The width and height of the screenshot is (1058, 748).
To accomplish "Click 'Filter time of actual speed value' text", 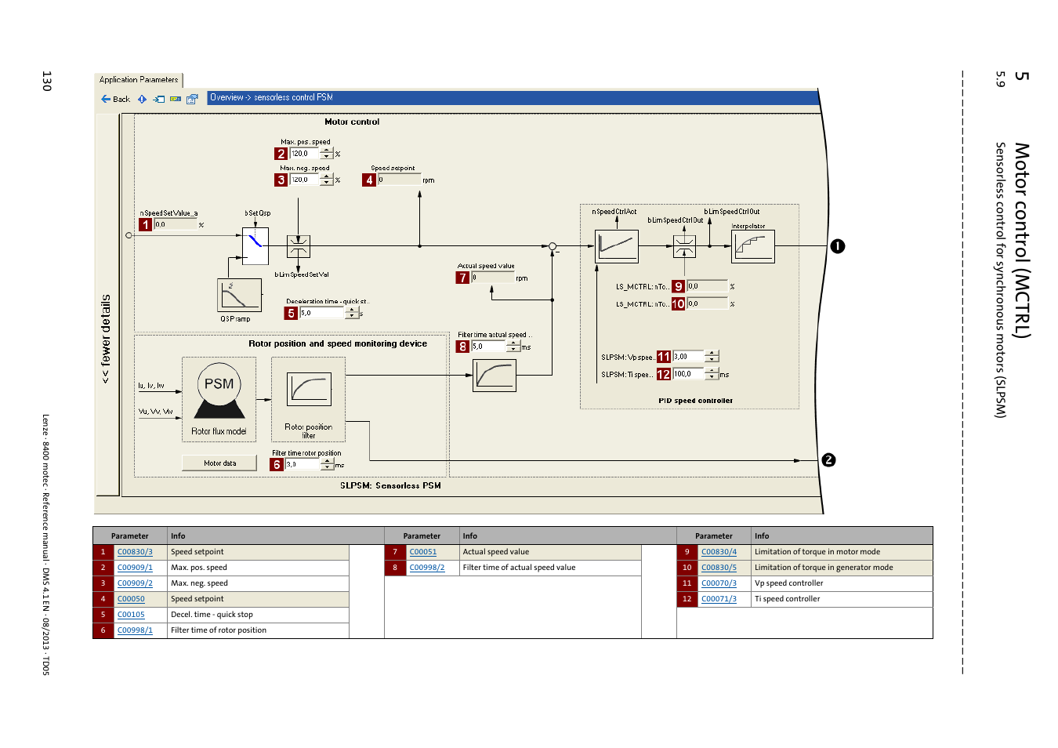I will 519,568.
